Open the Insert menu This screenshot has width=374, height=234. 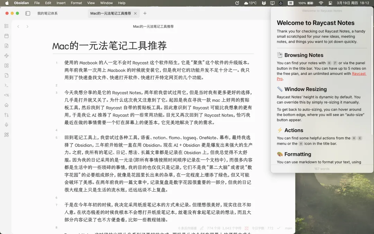61,3
